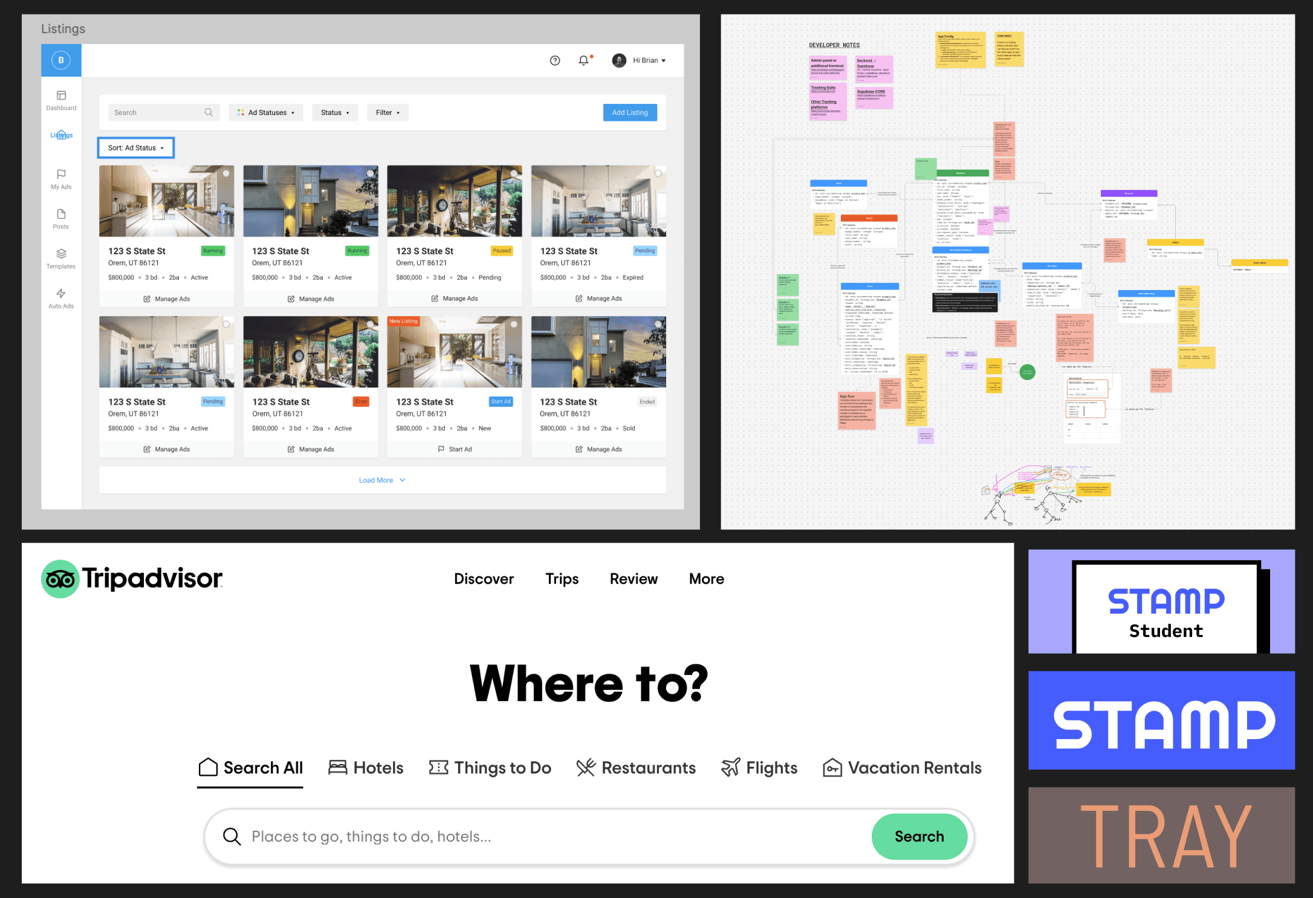Expand the Sort by Ad Status dropdown

tap(137, 147)
